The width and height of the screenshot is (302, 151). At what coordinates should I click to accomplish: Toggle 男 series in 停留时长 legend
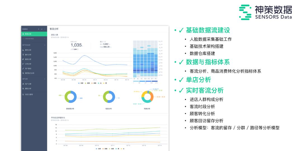click(x=117, y=149)
